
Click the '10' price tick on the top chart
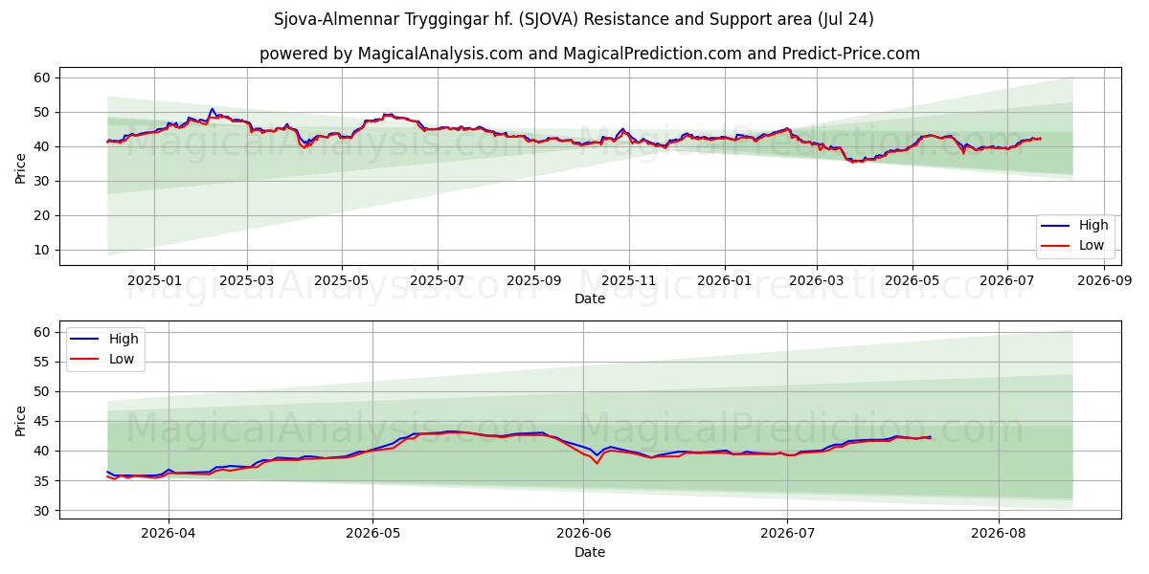pos(44,251)
